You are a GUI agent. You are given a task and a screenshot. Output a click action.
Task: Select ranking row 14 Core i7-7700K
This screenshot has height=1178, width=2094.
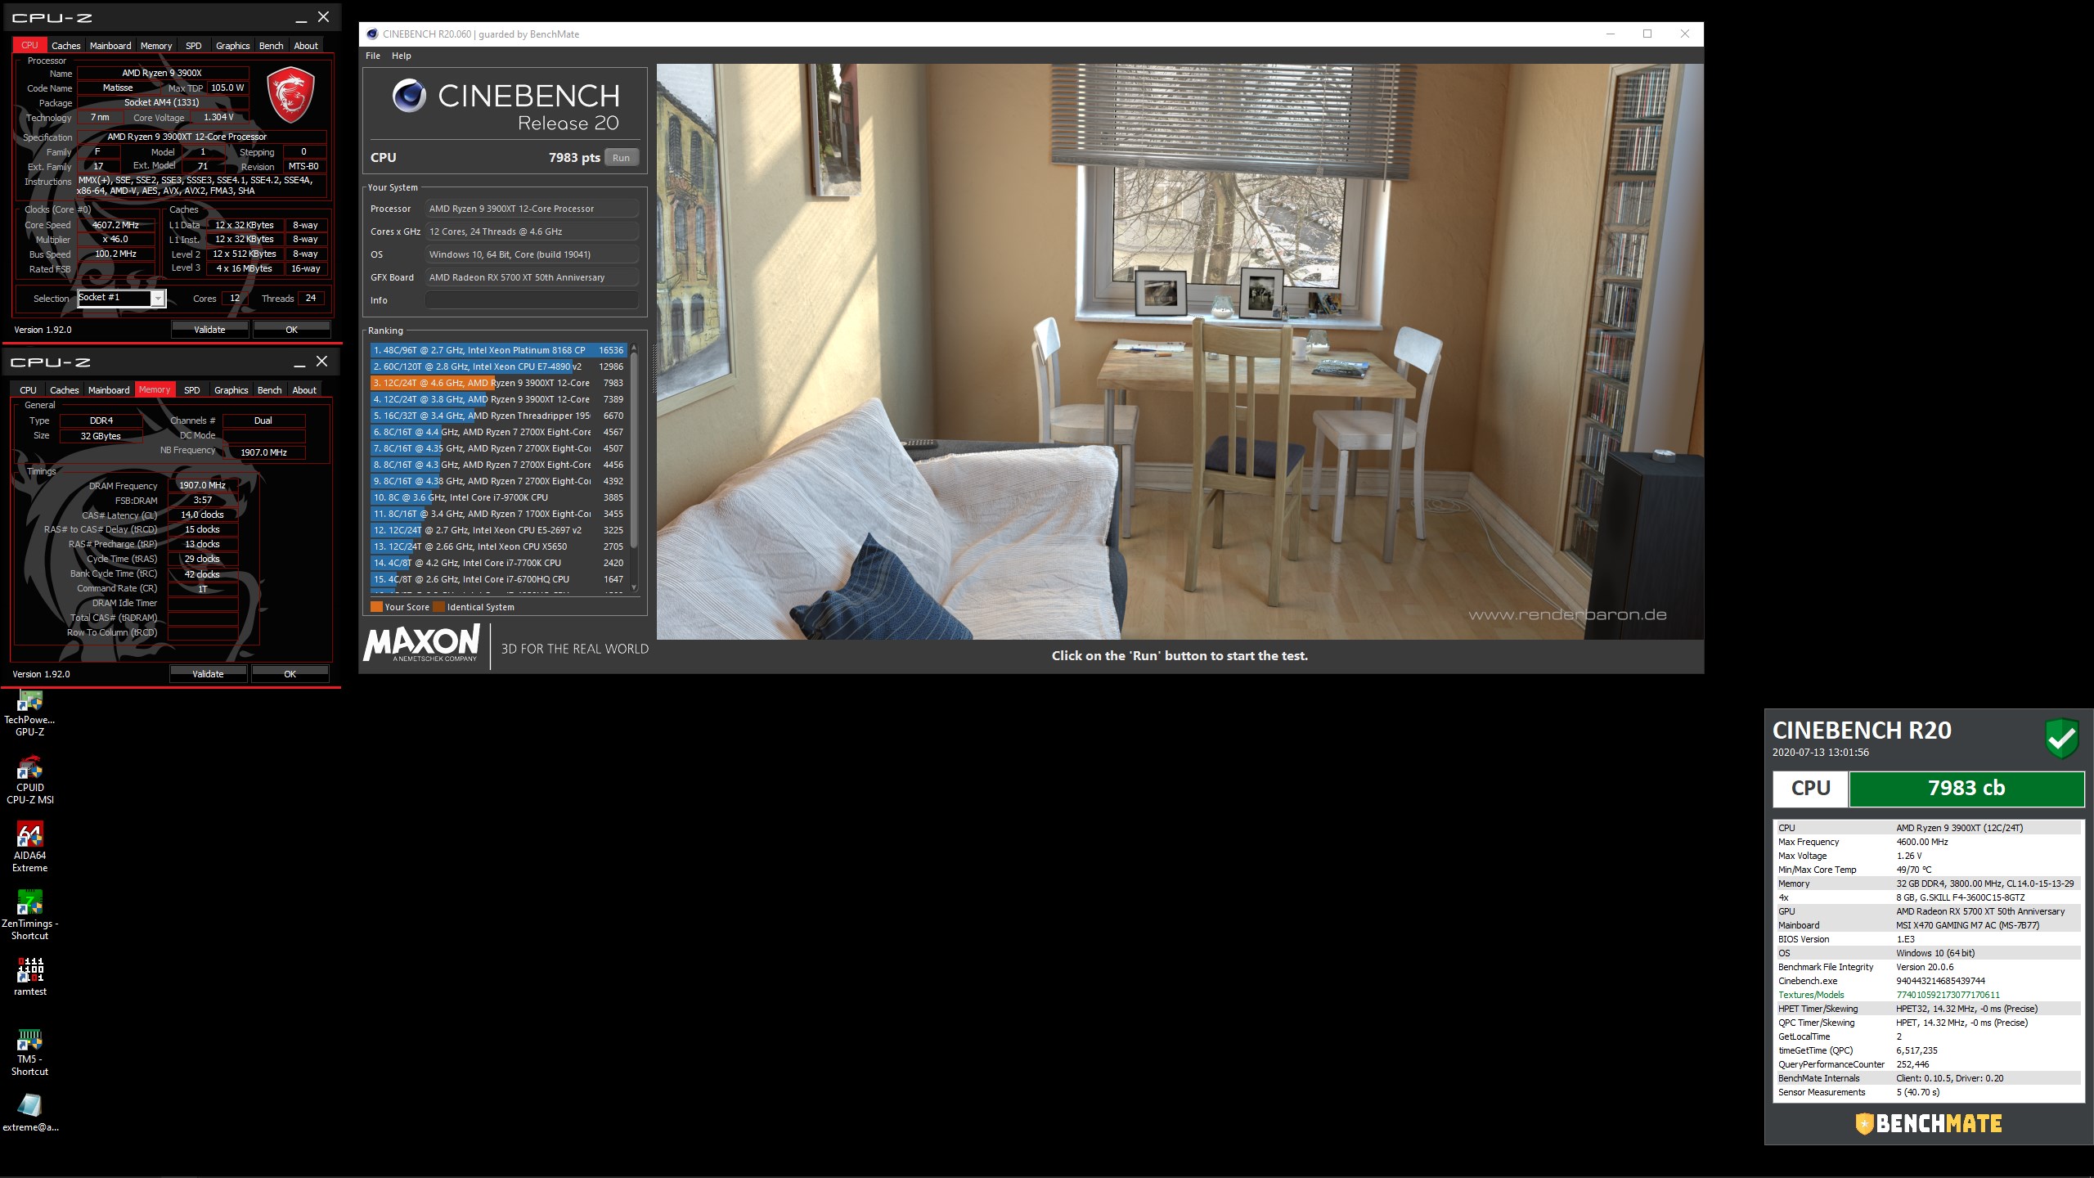(498, 563)
